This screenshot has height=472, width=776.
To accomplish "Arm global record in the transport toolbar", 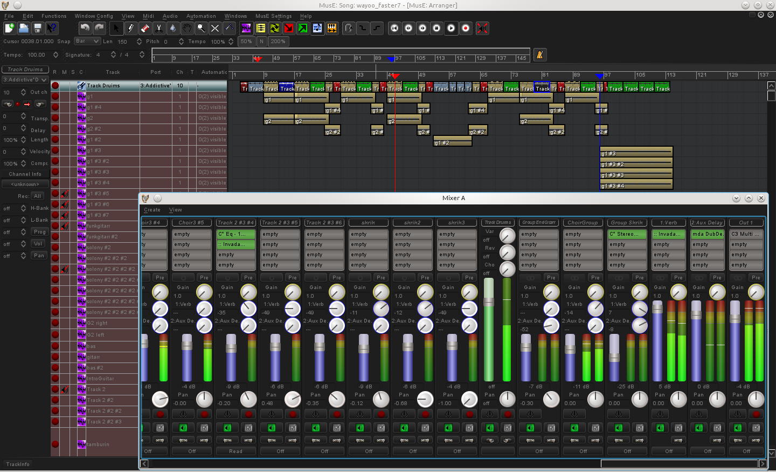I will pyautogui.click(x=466, y=28).
